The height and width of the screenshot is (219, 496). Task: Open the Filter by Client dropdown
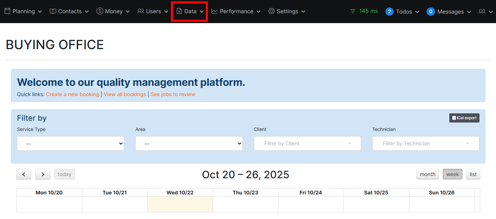[x=307, y=143]
